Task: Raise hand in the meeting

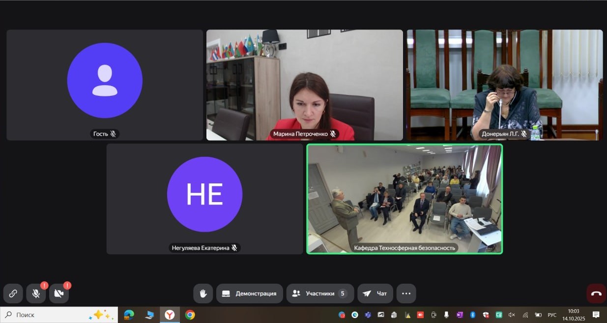Action: 202,294
